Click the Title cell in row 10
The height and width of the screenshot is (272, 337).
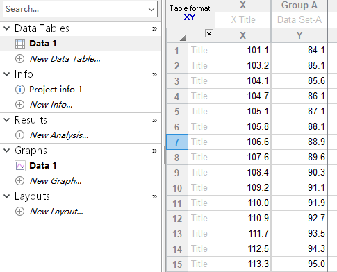[x=202, y=188]
